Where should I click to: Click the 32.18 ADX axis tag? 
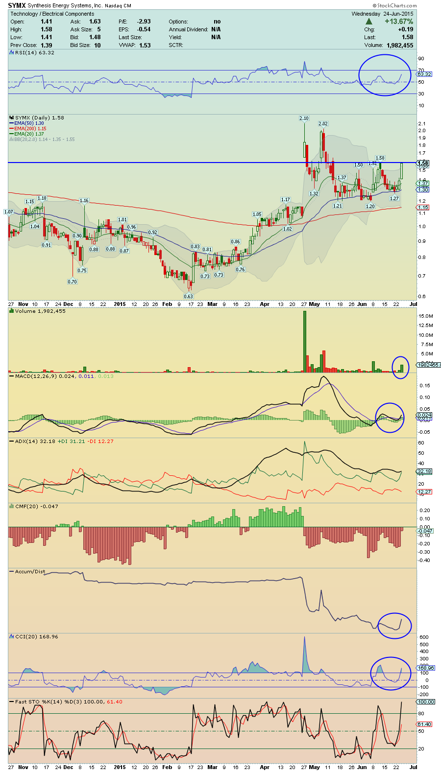[424, 471]
